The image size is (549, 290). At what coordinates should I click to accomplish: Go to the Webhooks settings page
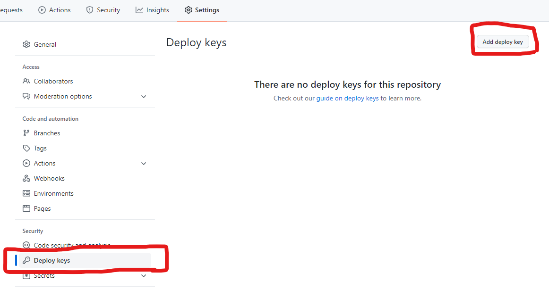click(x=49, y=178)
